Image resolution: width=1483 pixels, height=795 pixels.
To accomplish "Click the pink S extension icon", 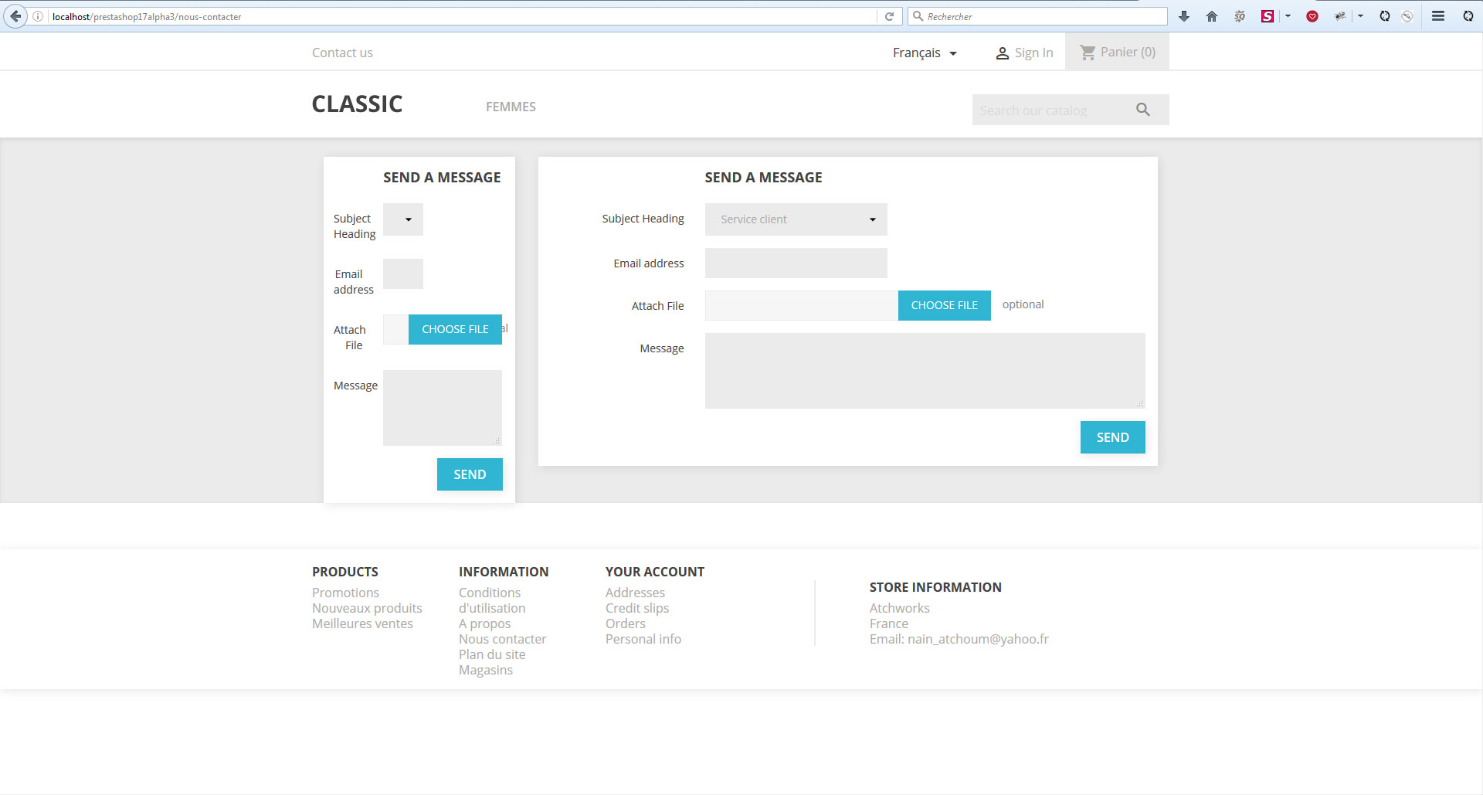I will [1268, 16].
